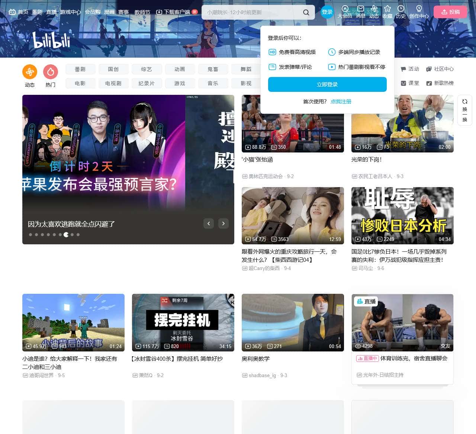Open the 动态 orange pinwheel icon
This screenshot has width=476, height=434.
pos(30,72)
